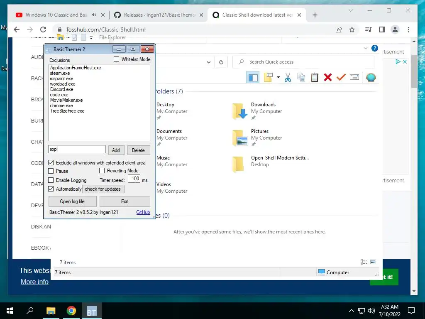Toggle the navigation pane icon in Explorer toolbar
The width and height of the screenshot is (425, 319).
[253, 78]
